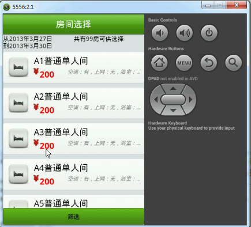Click the bed icon for A4普通单人间
The width and height of the screenshot is (251, 227).
(18, 174)
